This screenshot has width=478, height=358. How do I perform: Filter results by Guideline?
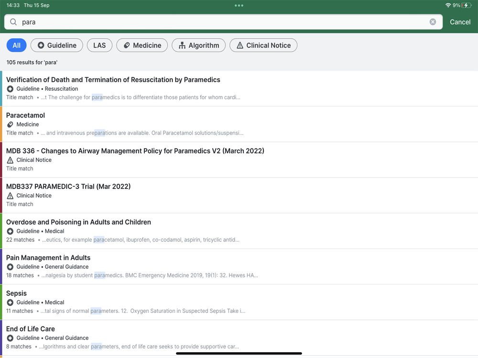[57, 45]
